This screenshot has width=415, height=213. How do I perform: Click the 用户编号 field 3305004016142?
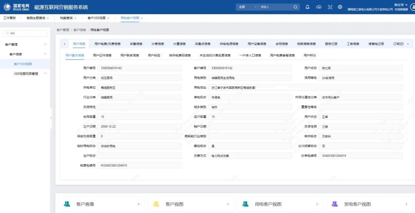139,68
